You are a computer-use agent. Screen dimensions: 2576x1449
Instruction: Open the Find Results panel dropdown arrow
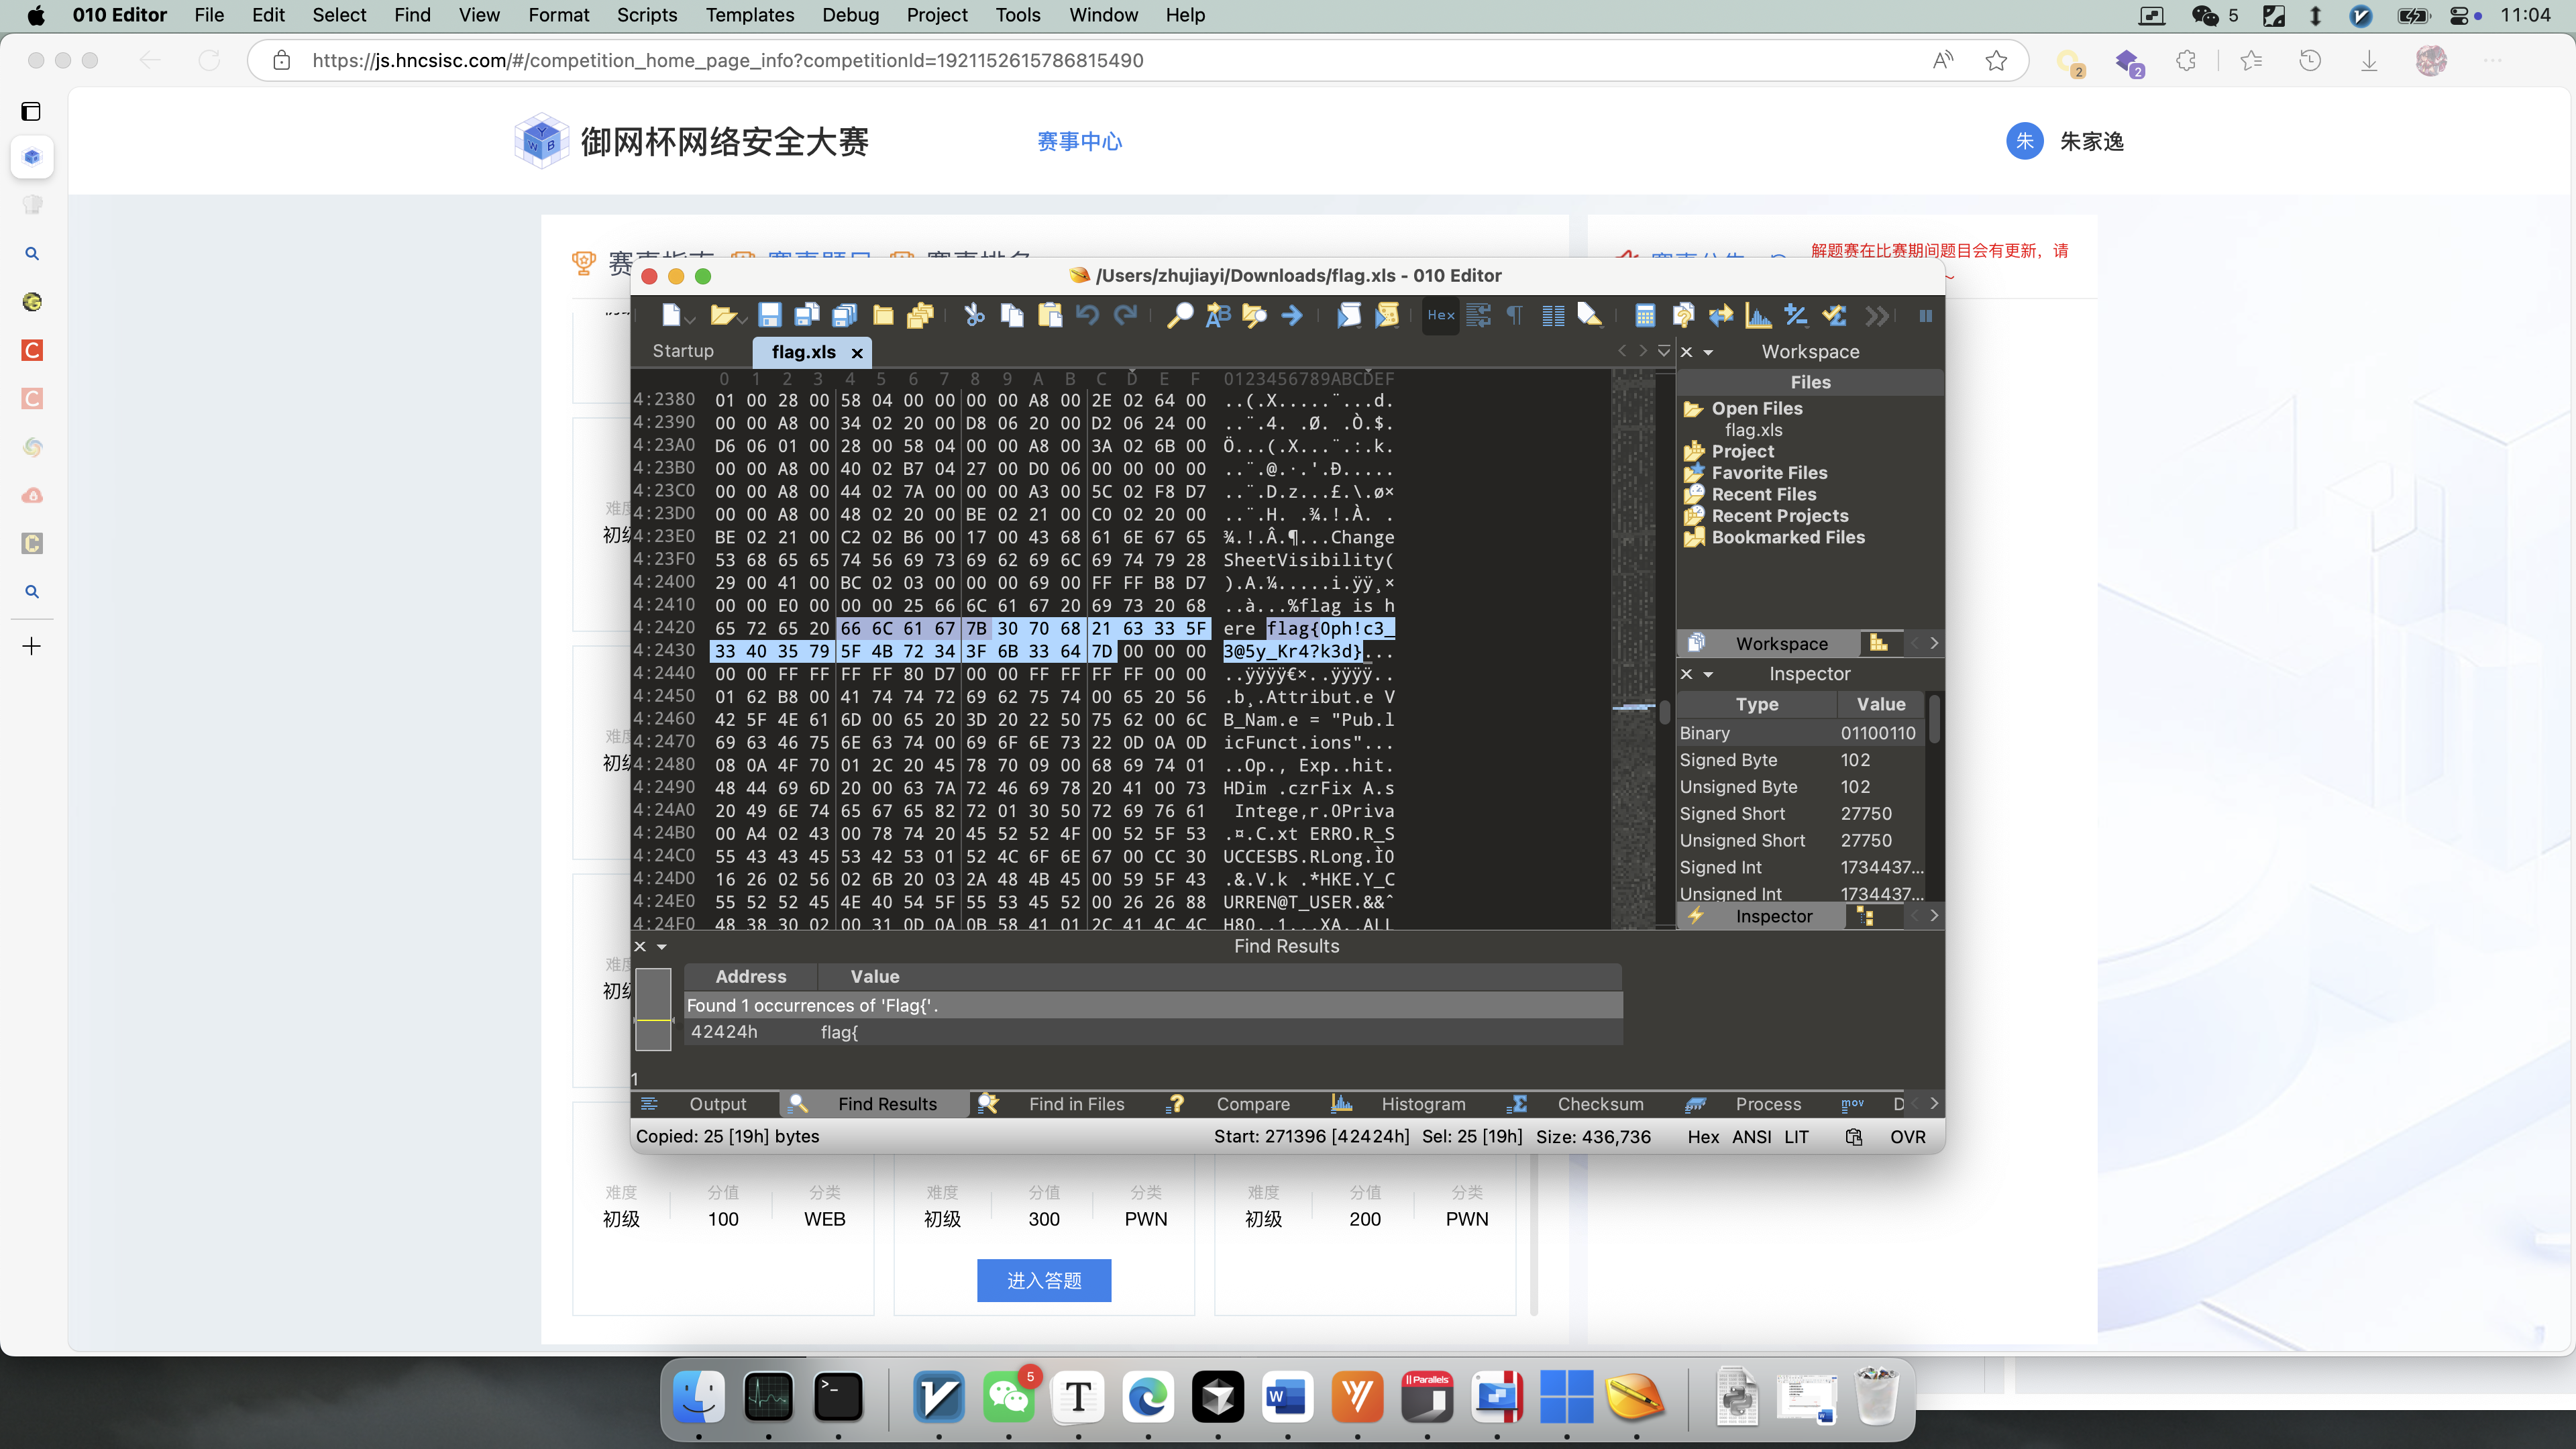point(661,947)
